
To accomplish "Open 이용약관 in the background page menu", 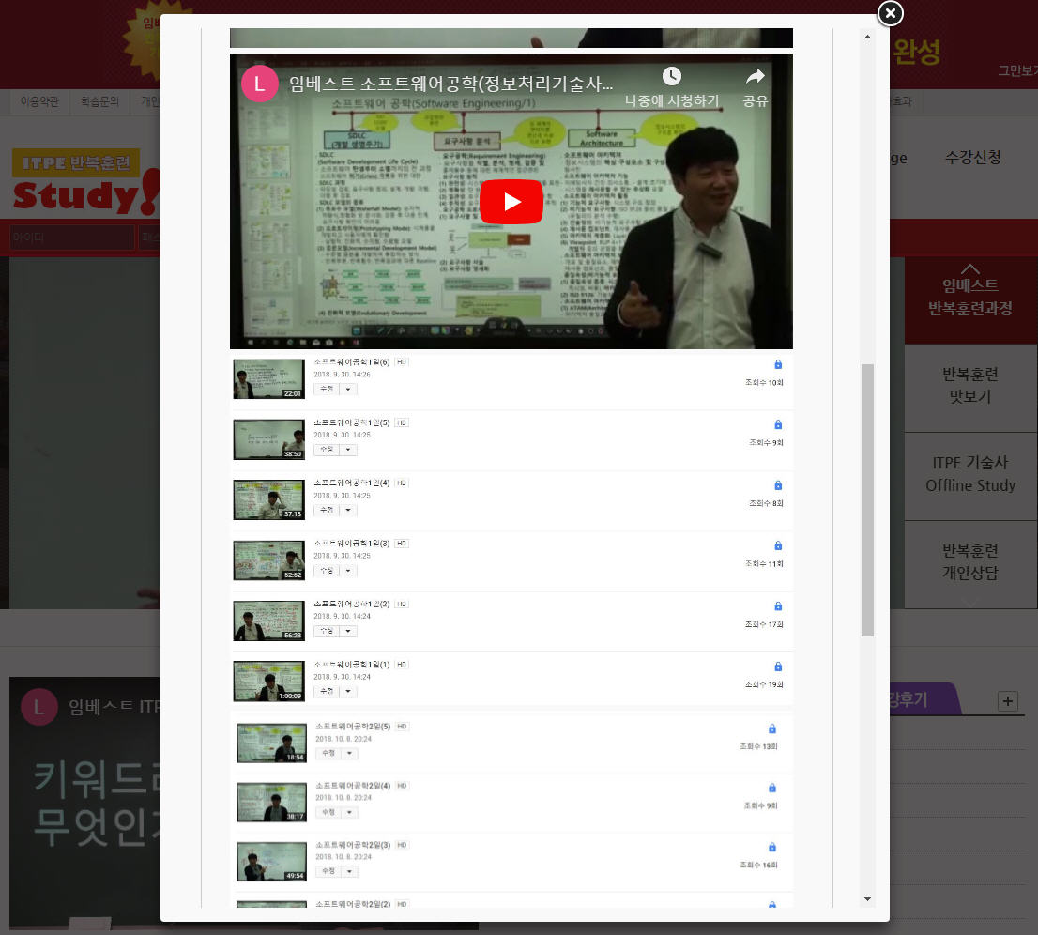I will coord(39,101).
